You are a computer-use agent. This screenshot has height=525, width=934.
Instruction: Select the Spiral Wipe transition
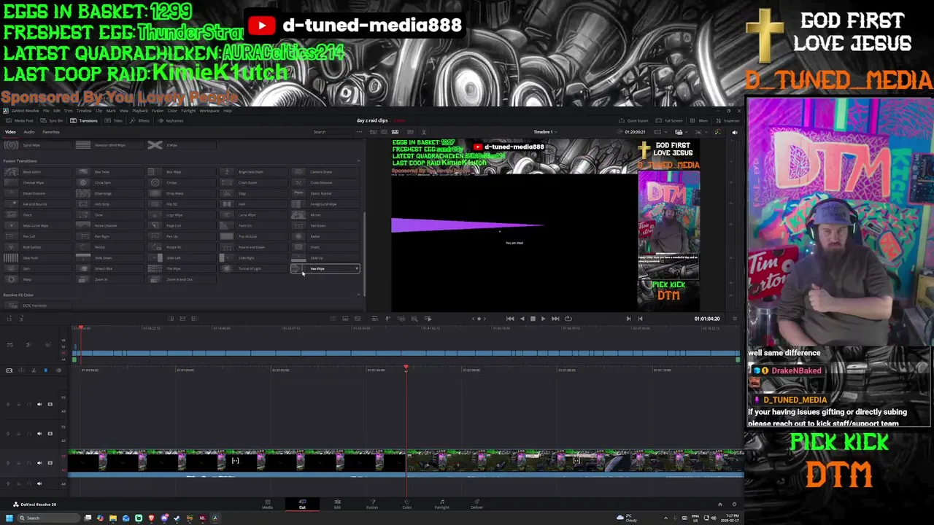[x=36, y=145]
